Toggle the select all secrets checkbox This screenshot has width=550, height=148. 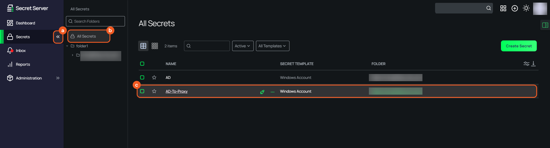pos(142,64)
